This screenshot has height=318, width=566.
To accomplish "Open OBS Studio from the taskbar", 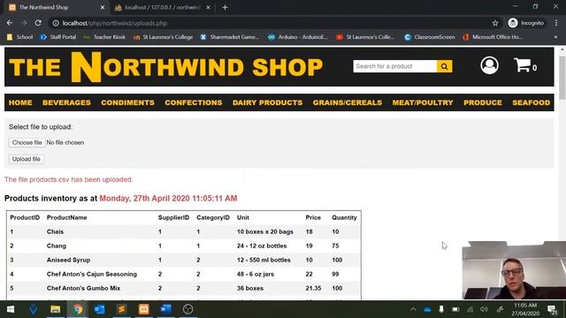I will coord(187,309).
